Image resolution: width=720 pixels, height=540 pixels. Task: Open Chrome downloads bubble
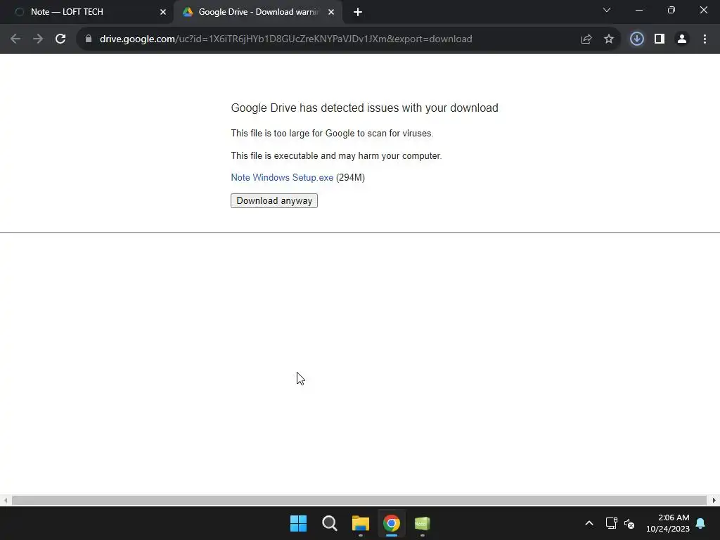pyautogui.click(x=637, y=39)
